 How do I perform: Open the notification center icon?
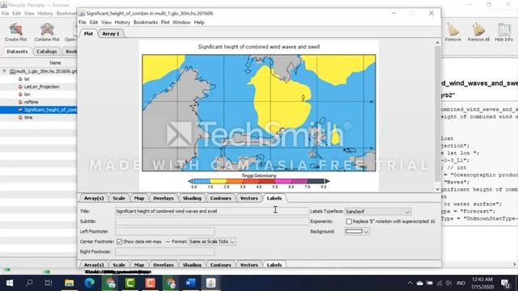[x=505, y=283]
